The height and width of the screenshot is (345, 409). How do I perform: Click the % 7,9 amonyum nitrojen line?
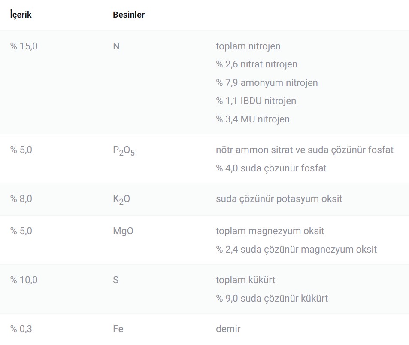coord(267,82)
